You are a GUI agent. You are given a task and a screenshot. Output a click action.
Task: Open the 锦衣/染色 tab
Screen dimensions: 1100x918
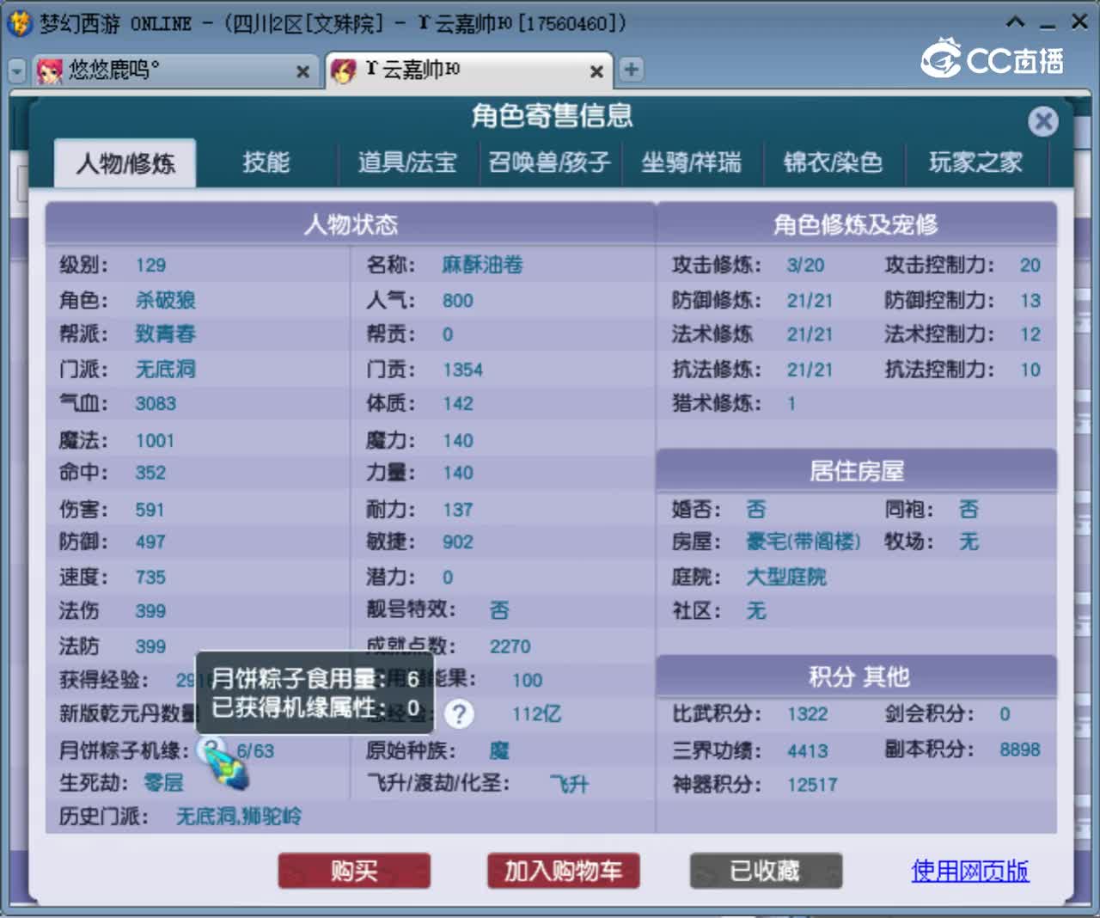tap(833, 162)
